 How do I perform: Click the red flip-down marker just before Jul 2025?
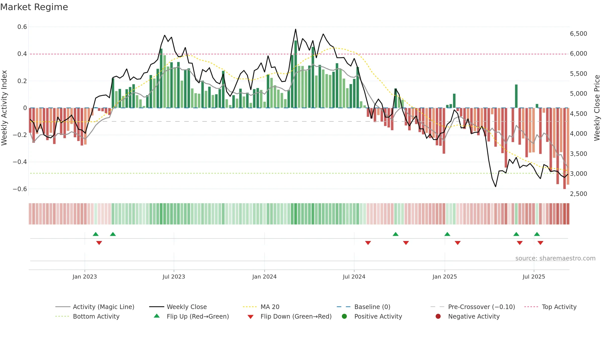(x=520, y=243)
